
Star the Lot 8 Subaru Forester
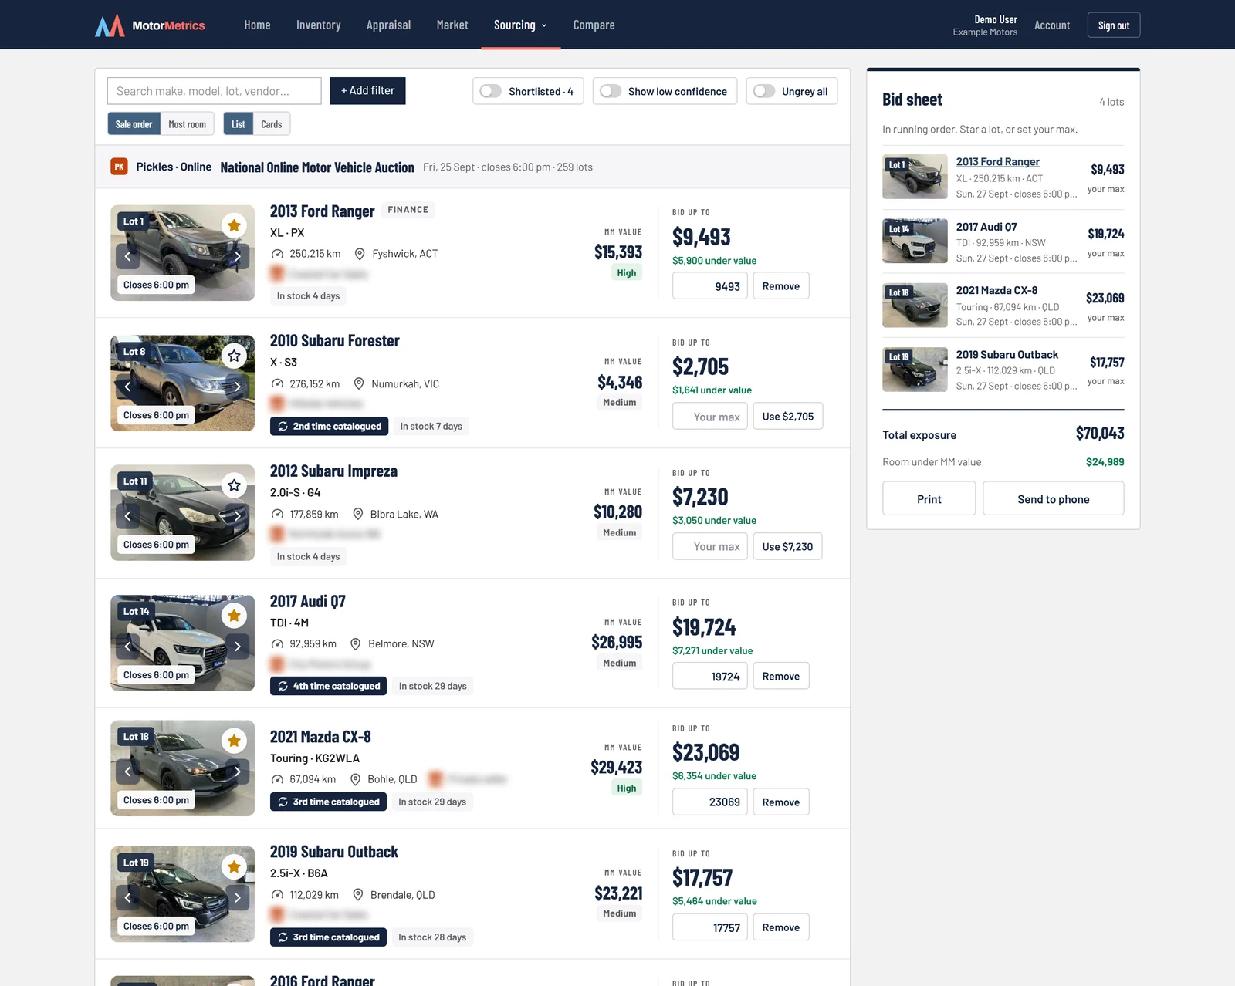point(234,356)
